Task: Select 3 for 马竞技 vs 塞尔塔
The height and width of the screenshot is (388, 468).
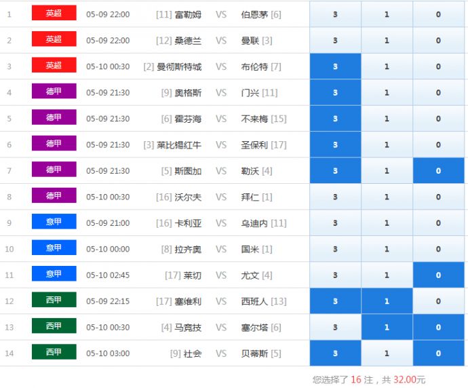Action: [335, 327]
